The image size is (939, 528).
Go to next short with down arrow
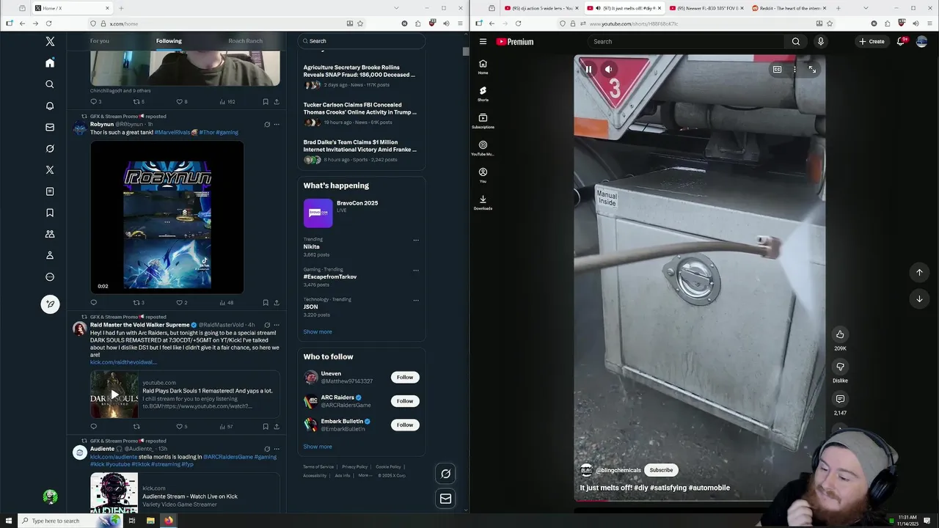click(919, 298)
